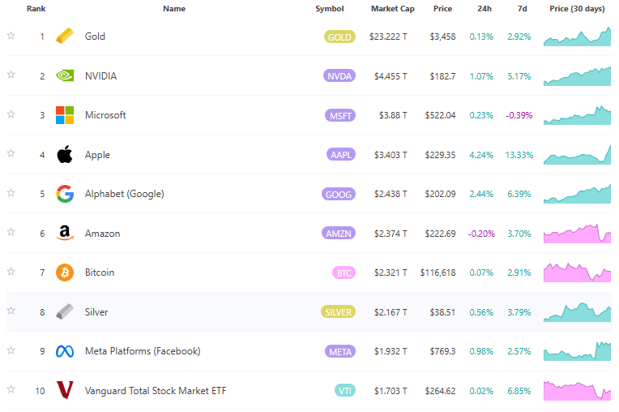The width and height of the screenshot is (619, 412).
Task: Sort by the Rank column header
Action: [x=36, y=9]
